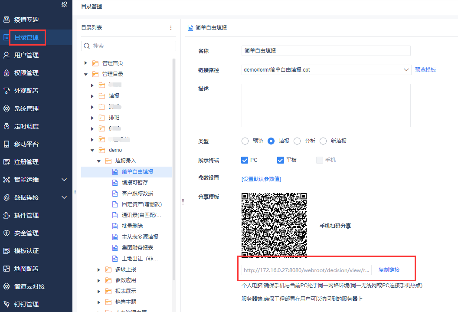Go to 权限管理 in the sidebar
Screen dimensions: 458x312
26,73
